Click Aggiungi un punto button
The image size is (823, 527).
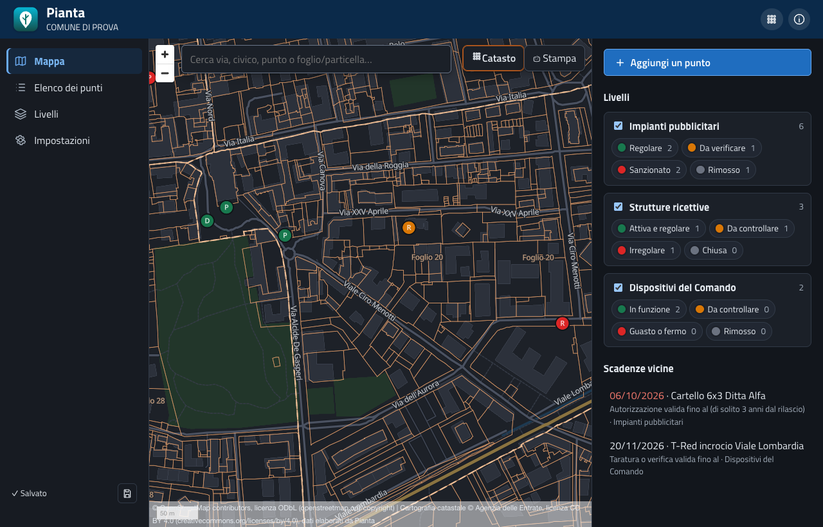pyautogui.click(x=707, y=62)
